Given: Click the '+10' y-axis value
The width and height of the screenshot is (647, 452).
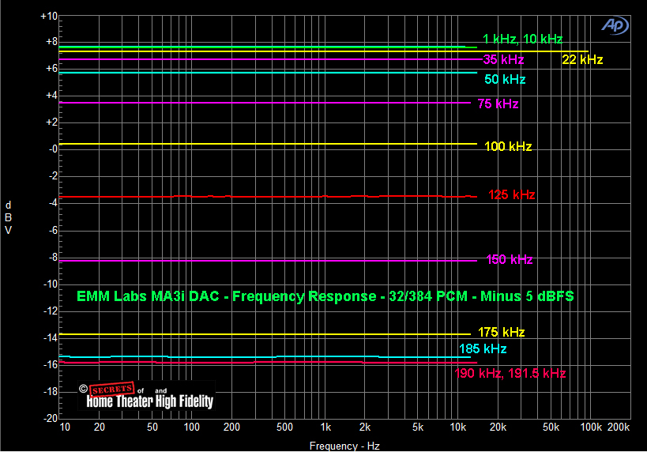Looking at the screenshot, I should coord(49,17).
